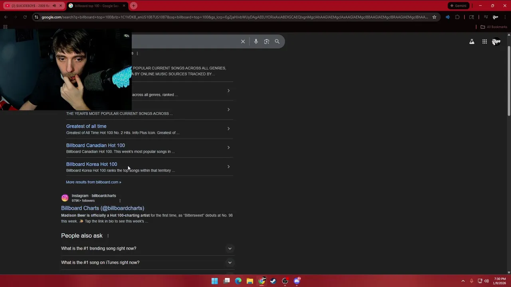Screen dimensions: 511x287
Task: Open the volume control in system tray
Action: pos(486,281)
